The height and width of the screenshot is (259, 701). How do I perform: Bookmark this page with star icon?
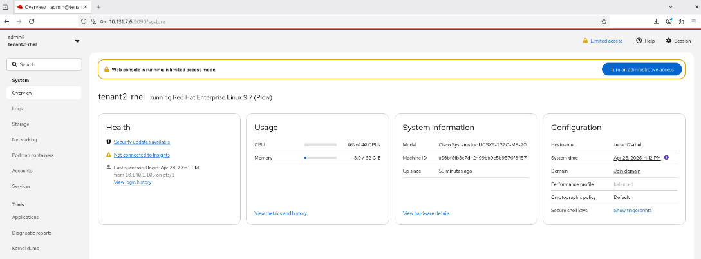[x=604, y=21]
